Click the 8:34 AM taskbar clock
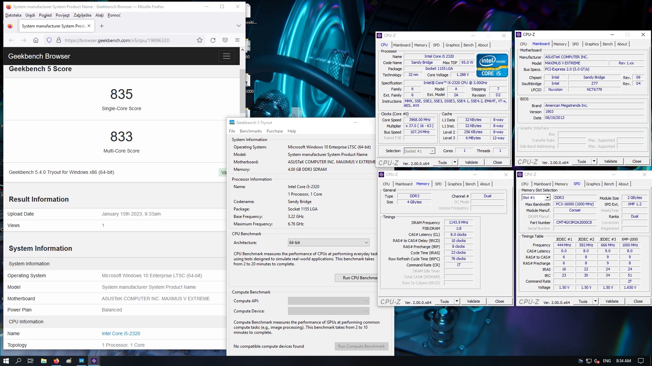Image resolution: width=652 pixels, height=366 pixels. (x=623, y=361)
